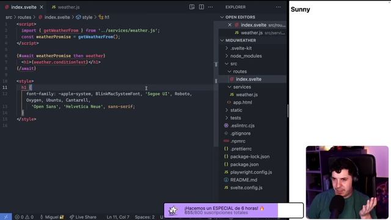The width and height of the screenshot is (391, 220).
Task: Open editor more actions menu
Action: pyautogui.click(x=210, y=7)
